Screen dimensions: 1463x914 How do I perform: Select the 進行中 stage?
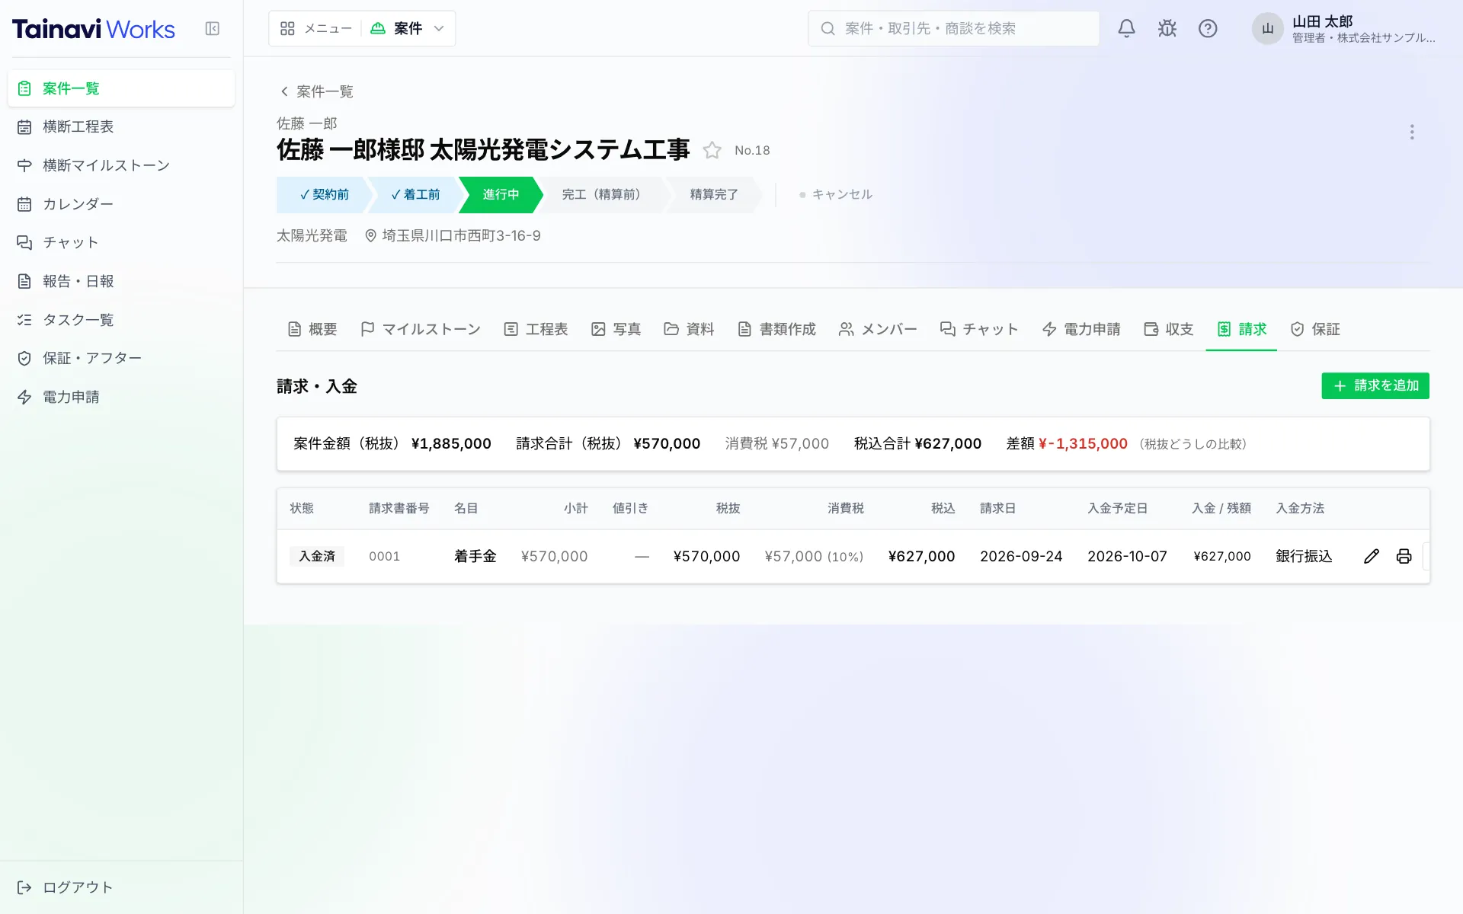click(x=501, y=194)
